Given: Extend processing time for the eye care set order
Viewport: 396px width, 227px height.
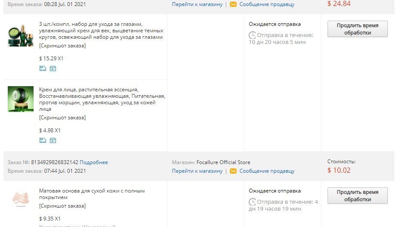Looking at the screenshot, I should point(357,29).
